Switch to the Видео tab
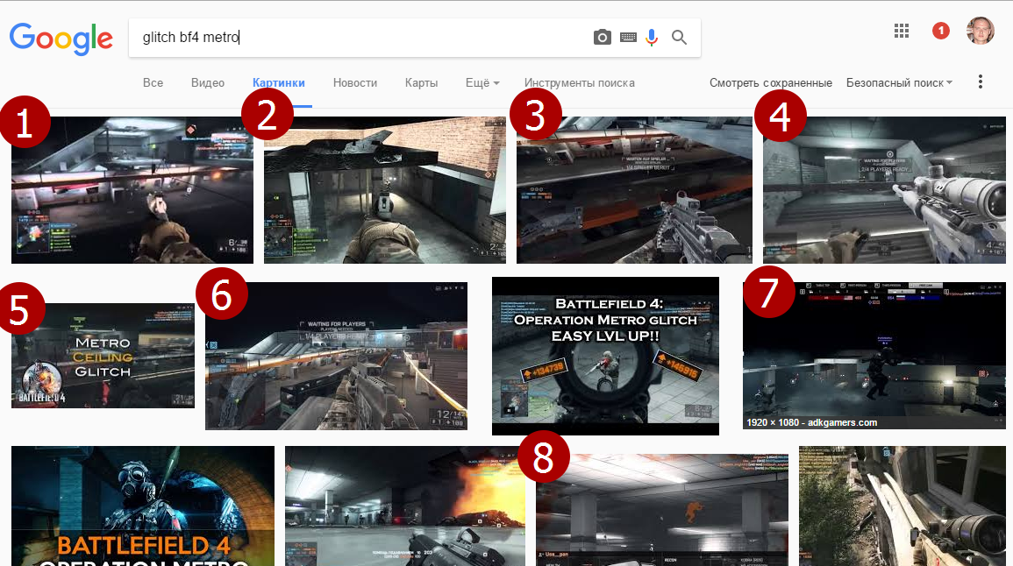Viewport: 1013px width, 566px height. (x=207, y=82)
